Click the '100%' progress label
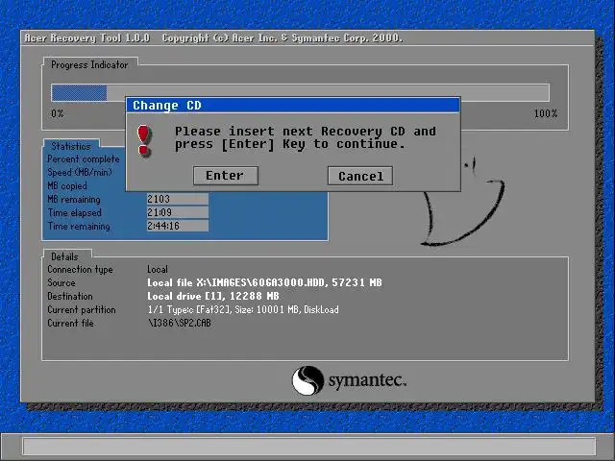This screenshot has width=615, height=461. point(546,113)
